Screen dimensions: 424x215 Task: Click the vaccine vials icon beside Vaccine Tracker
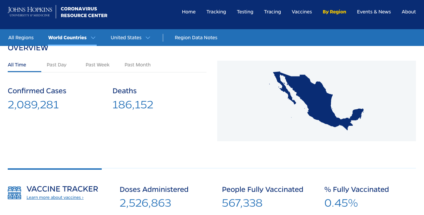coord(14,193)
